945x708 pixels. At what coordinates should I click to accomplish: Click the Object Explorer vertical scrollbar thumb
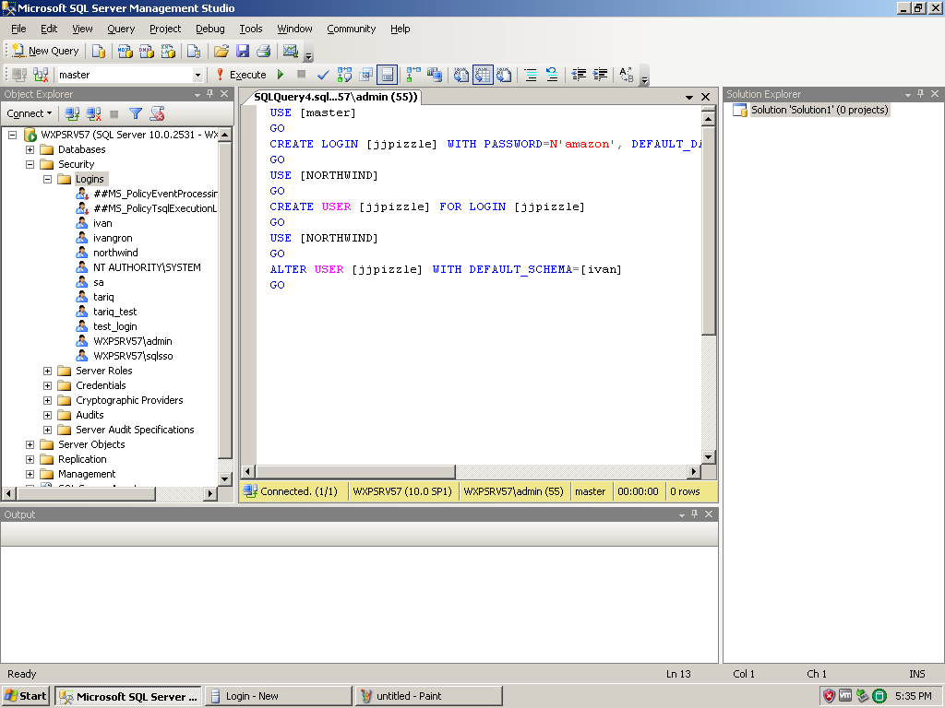coord(224,300)
